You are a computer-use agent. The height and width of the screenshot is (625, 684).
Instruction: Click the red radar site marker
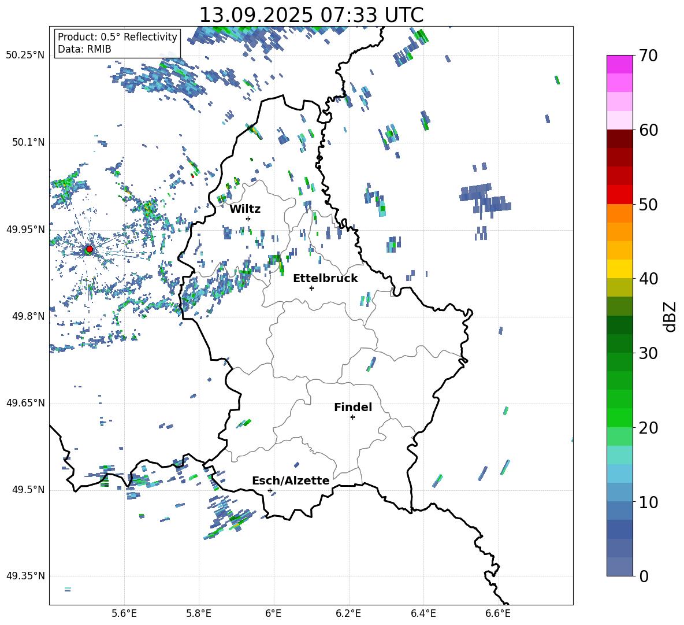(89, 249)
